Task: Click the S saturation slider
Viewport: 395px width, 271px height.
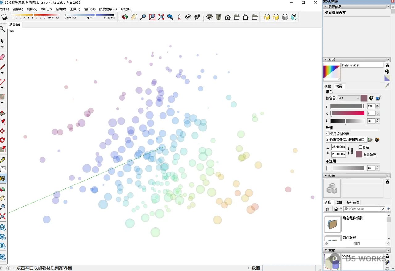Action: [x=348, y=113]
